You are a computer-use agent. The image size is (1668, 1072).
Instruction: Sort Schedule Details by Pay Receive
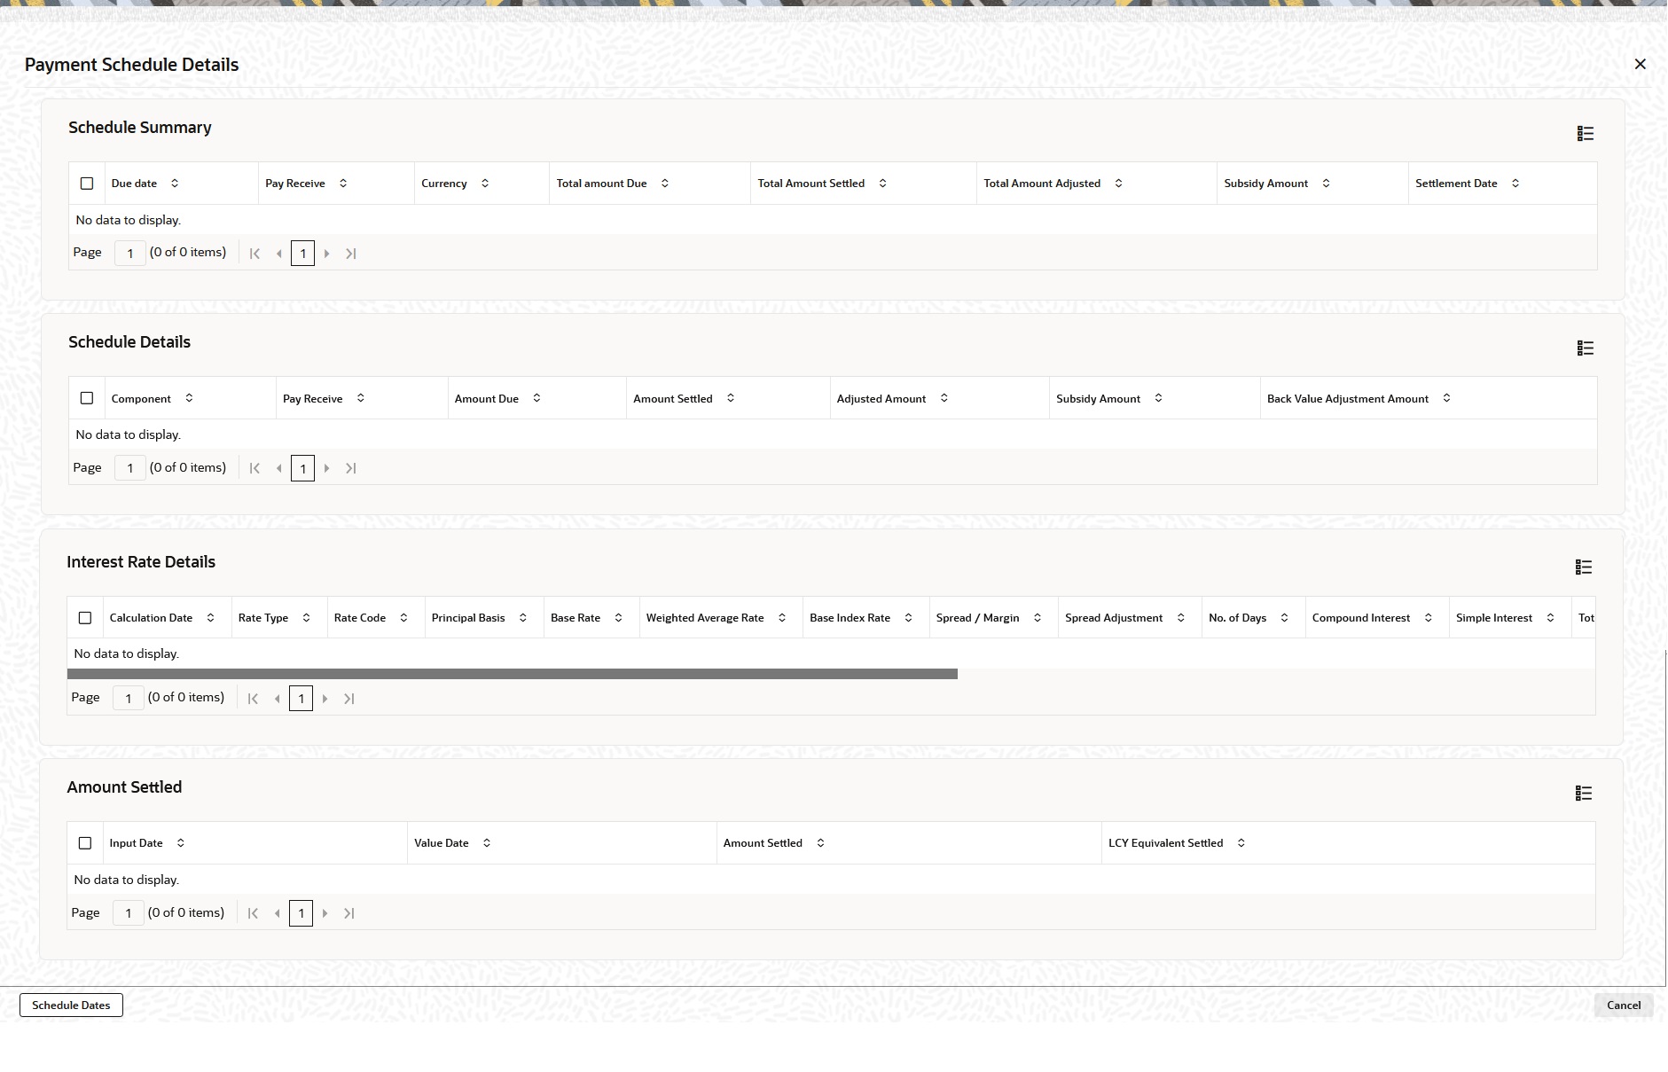361,398
